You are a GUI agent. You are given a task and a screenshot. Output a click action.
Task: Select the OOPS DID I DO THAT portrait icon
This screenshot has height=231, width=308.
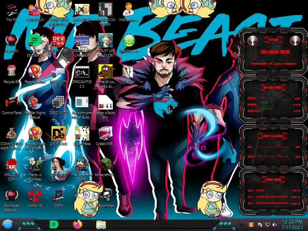point(59,164)
